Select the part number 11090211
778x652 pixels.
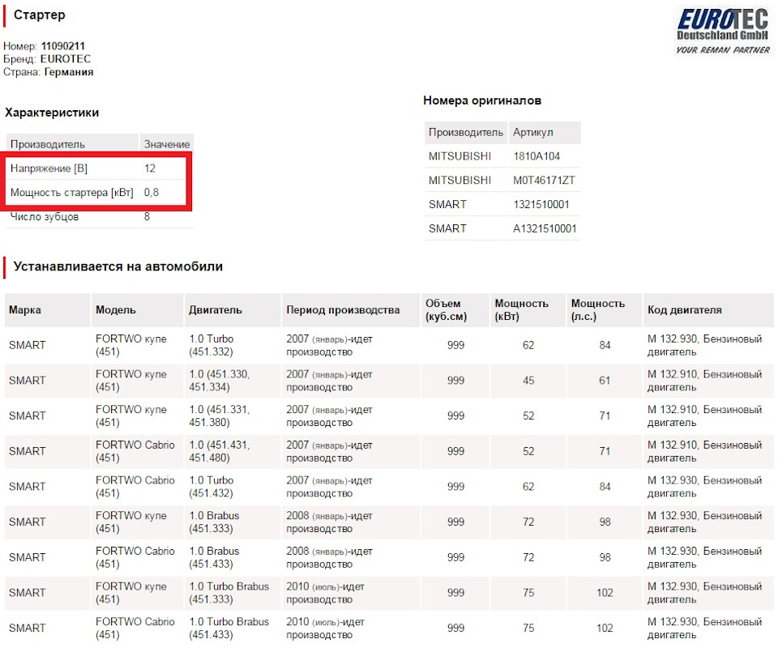click(x=63, y=46)
